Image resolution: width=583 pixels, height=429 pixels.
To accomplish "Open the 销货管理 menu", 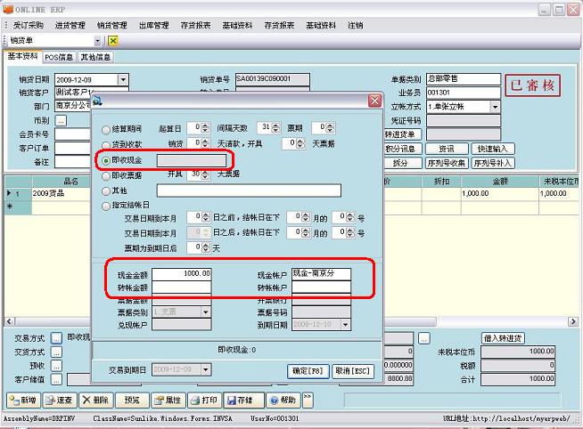I will 111,26.
